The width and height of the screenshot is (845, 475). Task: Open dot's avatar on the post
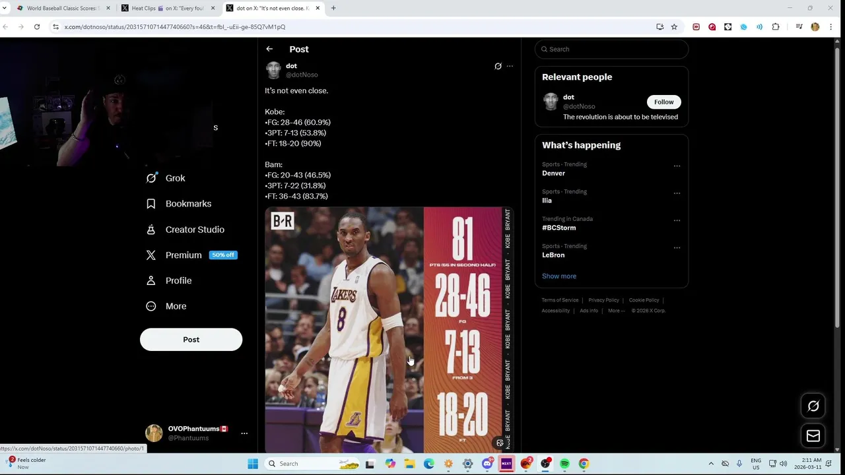pyautogui.click(x=273, y=70)
